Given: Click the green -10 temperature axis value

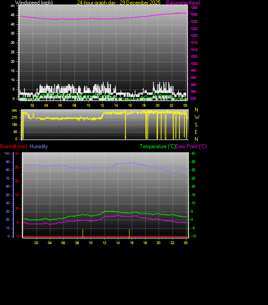Looking at the screenshot, I should pyautogui.click(x=194, y=236).
